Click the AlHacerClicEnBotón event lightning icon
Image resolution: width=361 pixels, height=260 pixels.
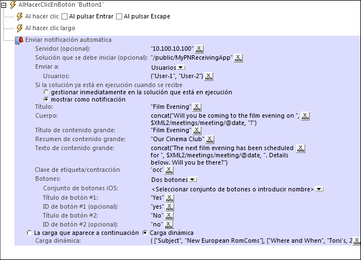click(13, 5)
